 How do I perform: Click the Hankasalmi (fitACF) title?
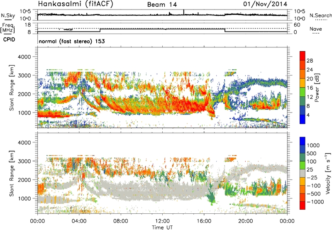(76, 4)
